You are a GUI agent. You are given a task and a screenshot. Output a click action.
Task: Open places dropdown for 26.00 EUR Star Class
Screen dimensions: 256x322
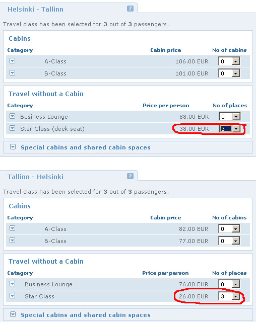pyautogui.click(x=229, y=296)
